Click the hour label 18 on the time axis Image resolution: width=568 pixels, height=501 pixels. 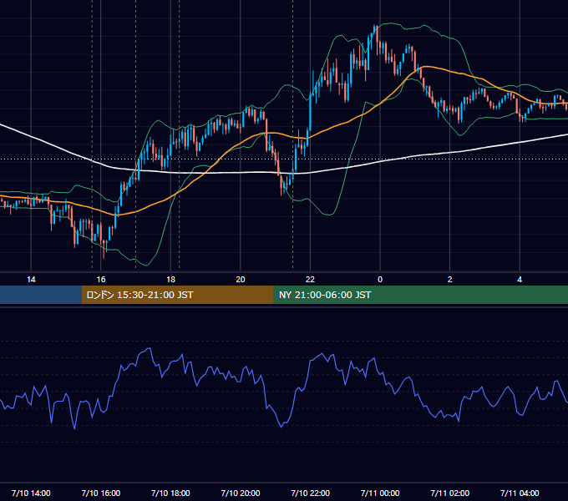[170, 280]
